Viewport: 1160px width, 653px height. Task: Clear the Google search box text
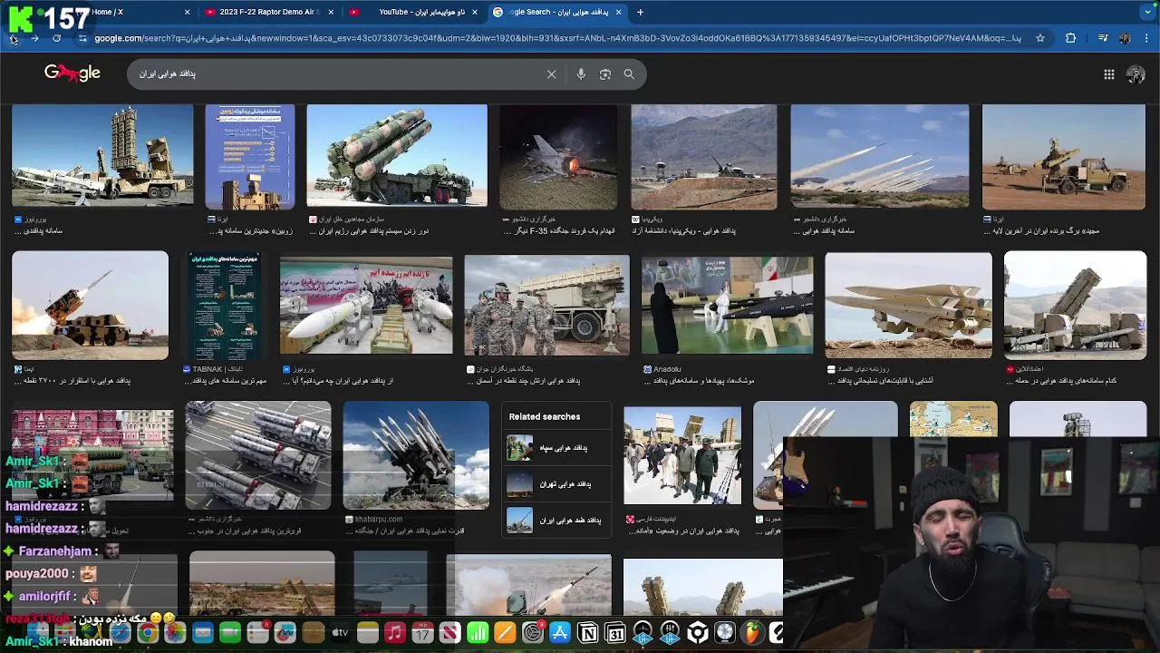pos(551,74)
